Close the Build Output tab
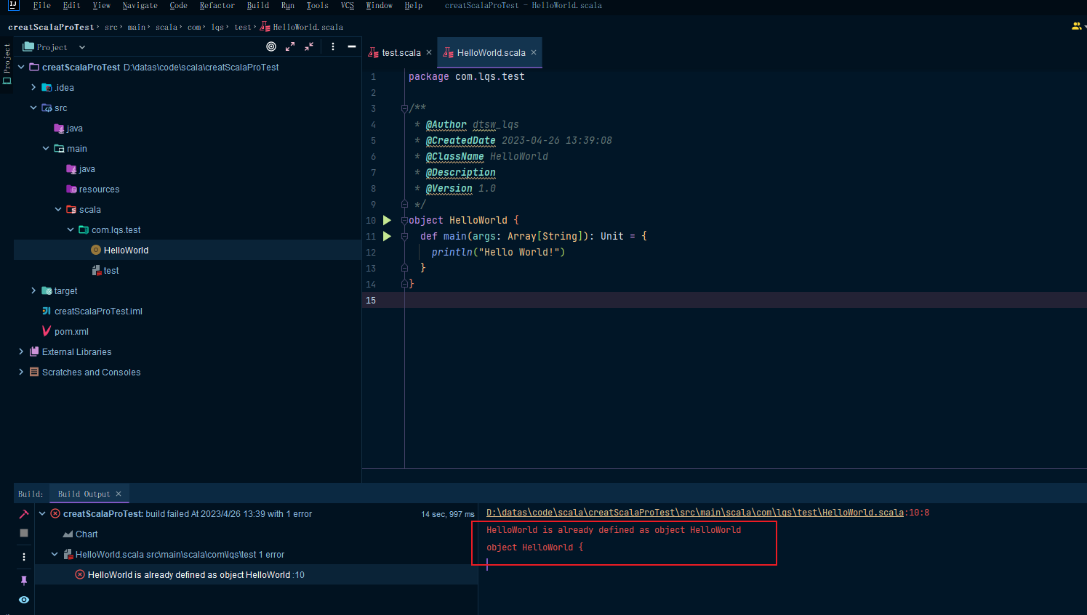 (119, 494)
